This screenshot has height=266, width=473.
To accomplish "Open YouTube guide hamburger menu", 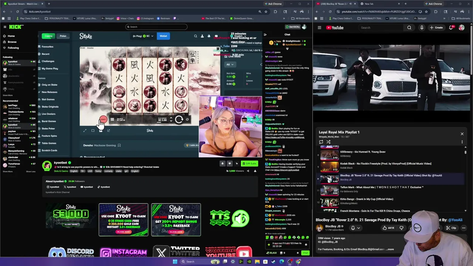I will (319, 28).
